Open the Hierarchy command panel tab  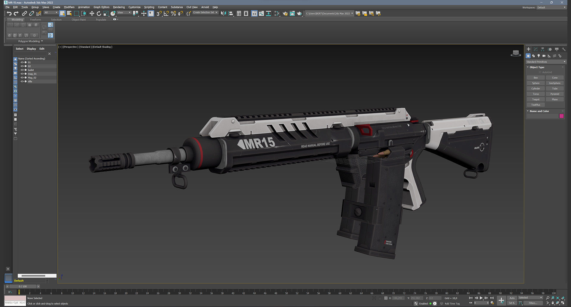(x=543, y=49)
